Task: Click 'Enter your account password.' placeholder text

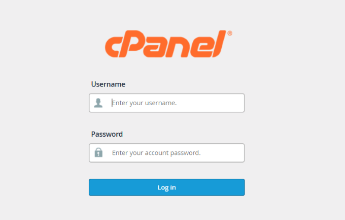Action: coord(156,152)
